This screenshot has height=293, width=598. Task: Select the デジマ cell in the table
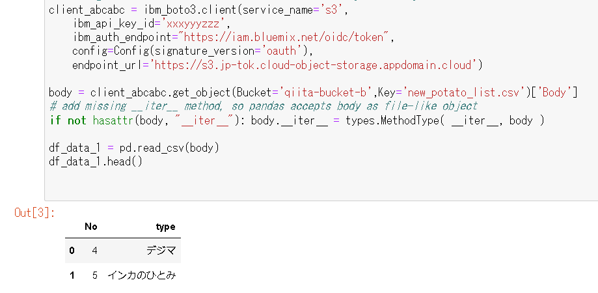pos(161,250)
